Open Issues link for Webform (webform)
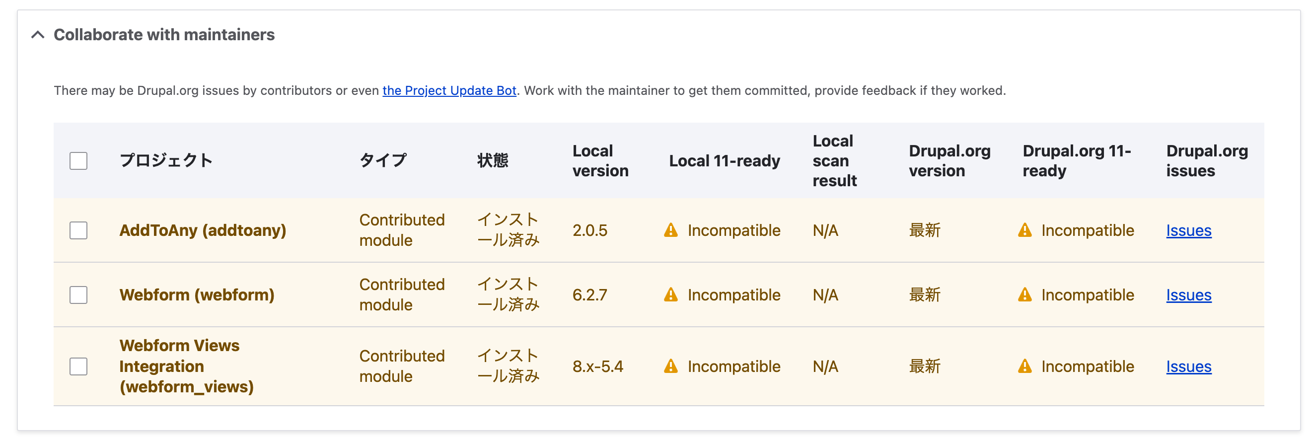 coord(1188,295)
